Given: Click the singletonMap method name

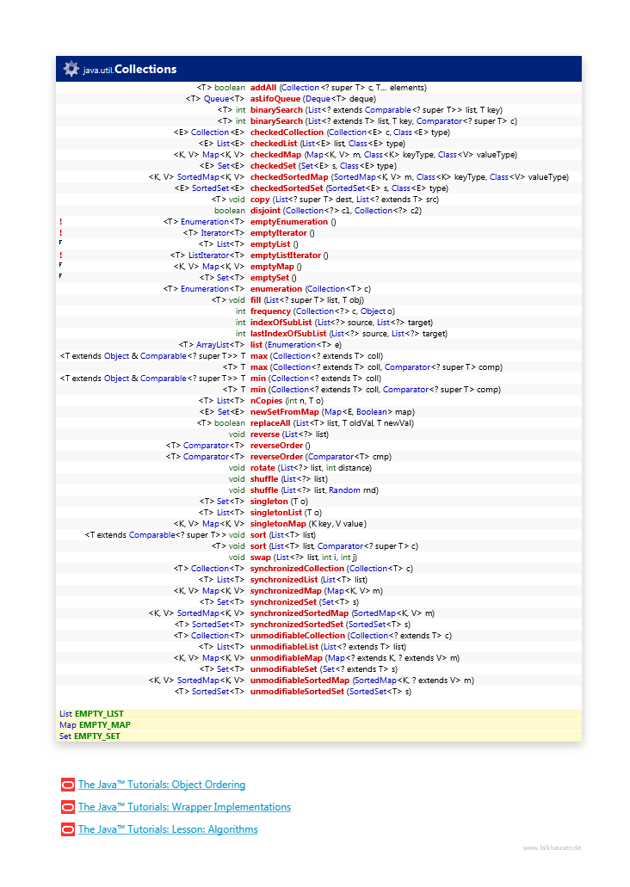Looking at the screenshot, I should 278,525.
